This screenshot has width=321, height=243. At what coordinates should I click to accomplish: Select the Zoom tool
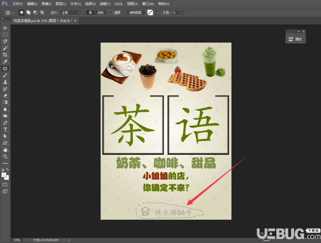(x=5, y=157)
